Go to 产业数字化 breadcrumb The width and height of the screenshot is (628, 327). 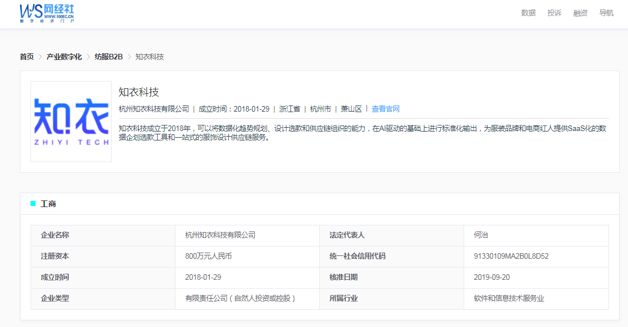coord(64,57)
